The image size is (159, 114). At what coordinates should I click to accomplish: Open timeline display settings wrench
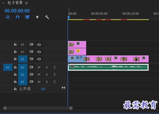47,17
